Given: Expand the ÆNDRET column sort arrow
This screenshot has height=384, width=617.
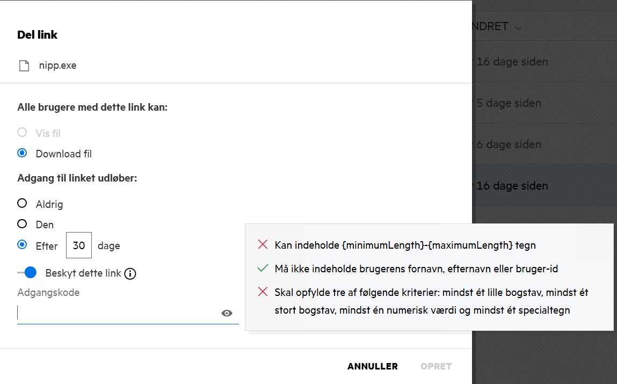Looking at the screenshot, I should (518, 27).
